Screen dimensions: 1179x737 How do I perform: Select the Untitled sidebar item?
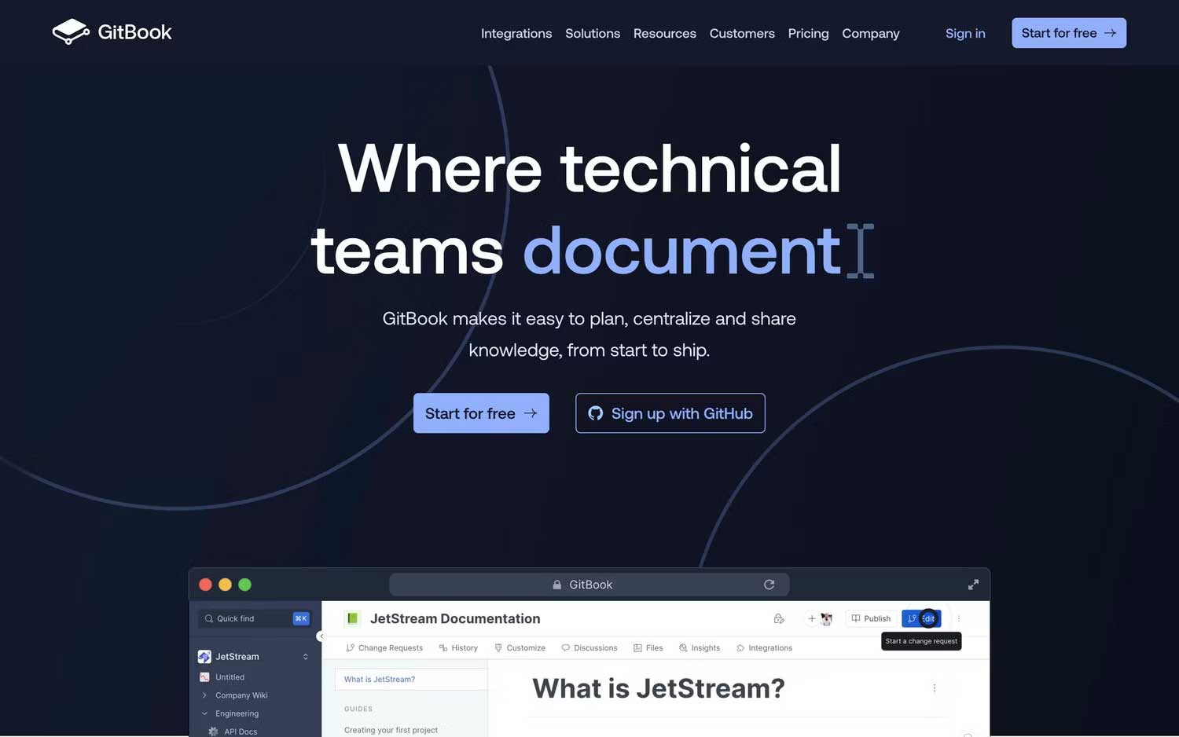pyautogui.click(x=230, y=677)
